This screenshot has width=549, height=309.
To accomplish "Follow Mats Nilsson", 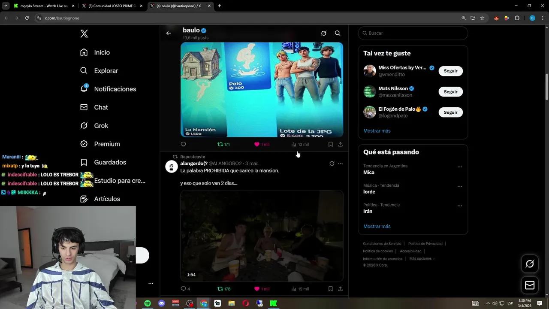I will coord(450,91).
